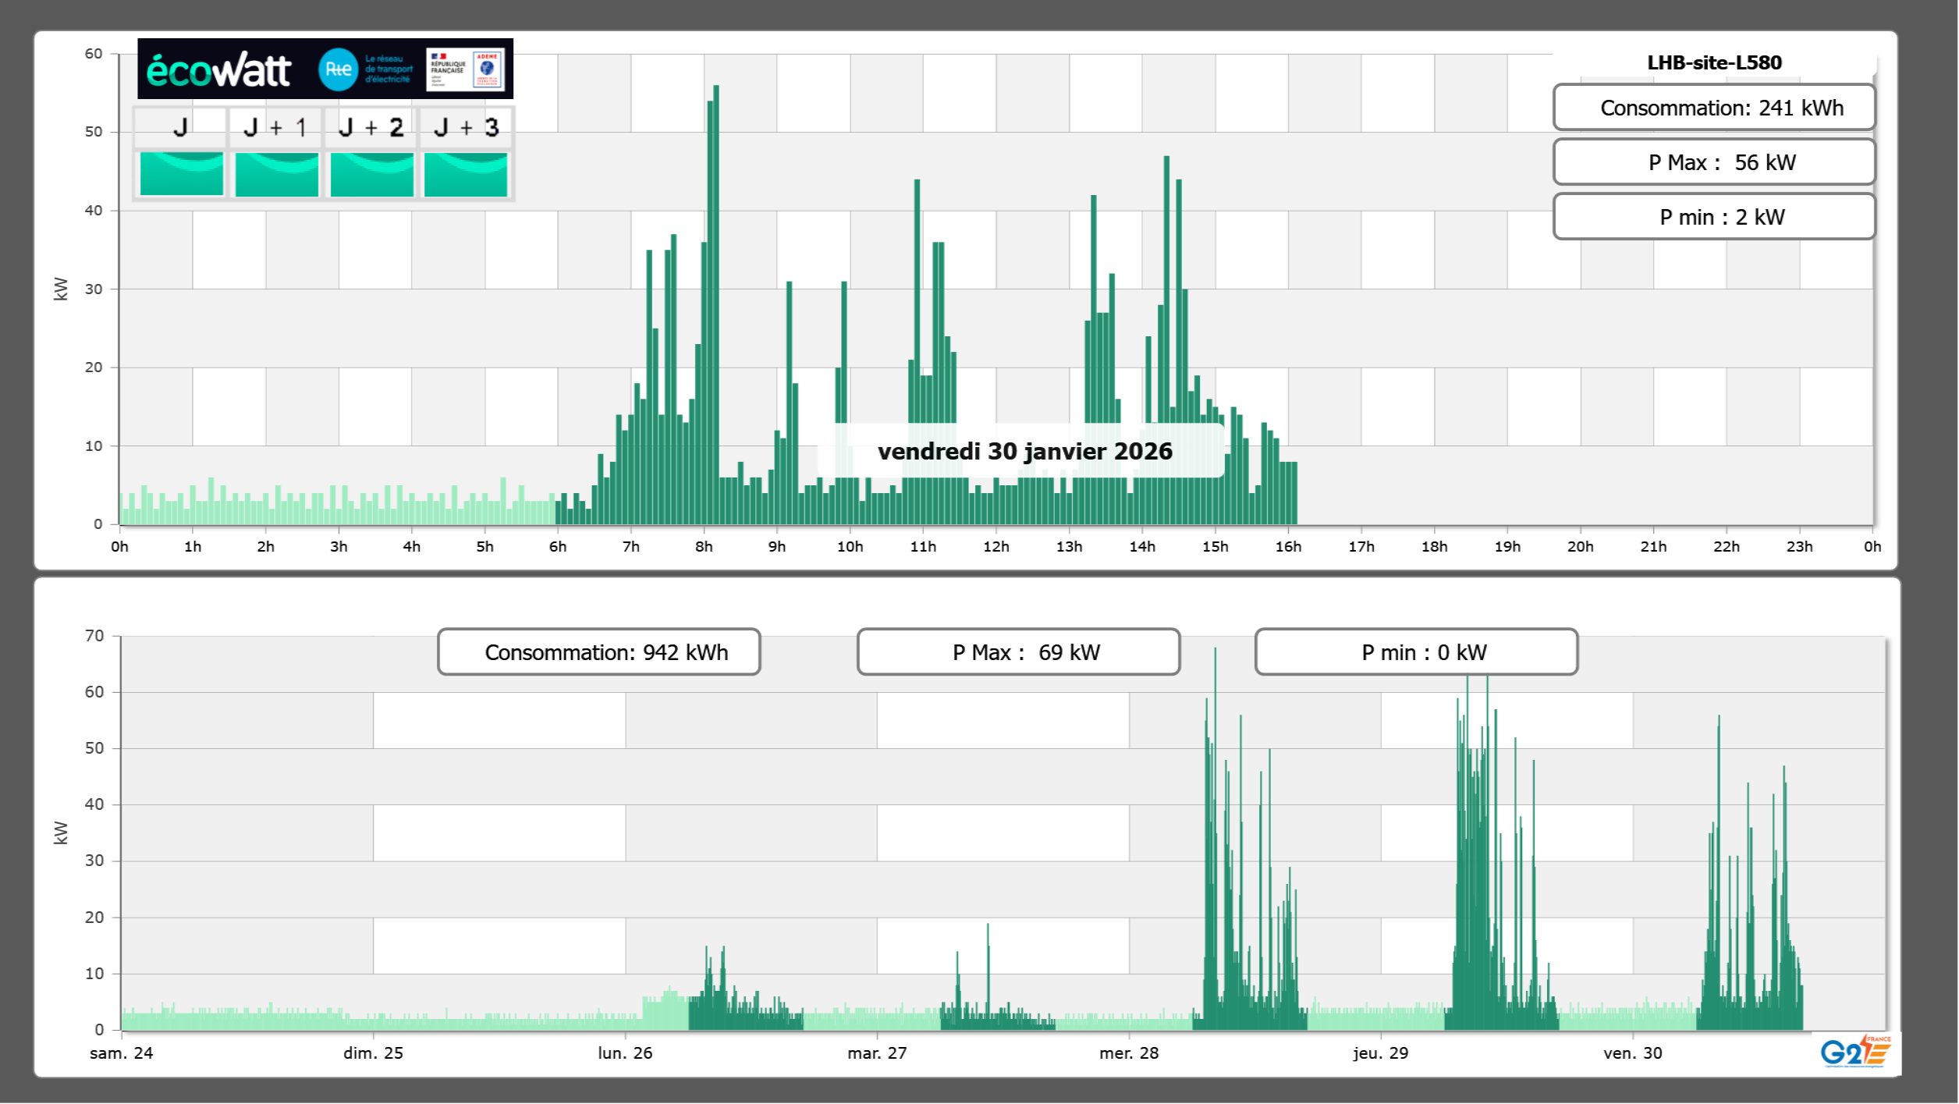Click the Consommation: 241 kWh box
Screen dimensions: 1959x1104
click(x=1714, y=108)
